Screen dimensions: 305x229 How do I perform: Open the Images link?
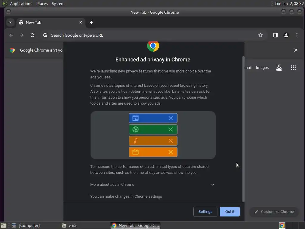262,68
